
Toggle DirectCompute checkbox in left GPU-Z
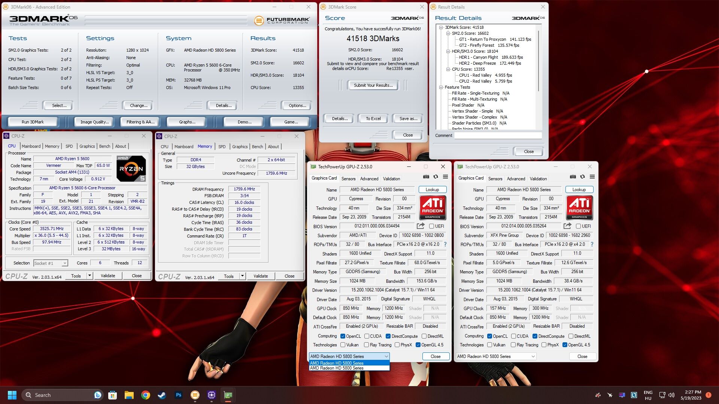click(388, 336)
